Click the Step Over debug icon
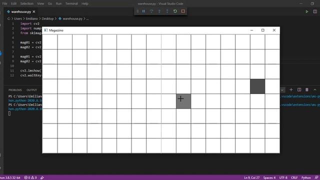The image size is (320, 180). pyautogui.click(x=151, y=11)
